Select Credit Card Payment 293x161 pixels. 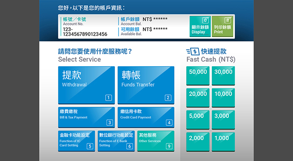tap(146, 117)
